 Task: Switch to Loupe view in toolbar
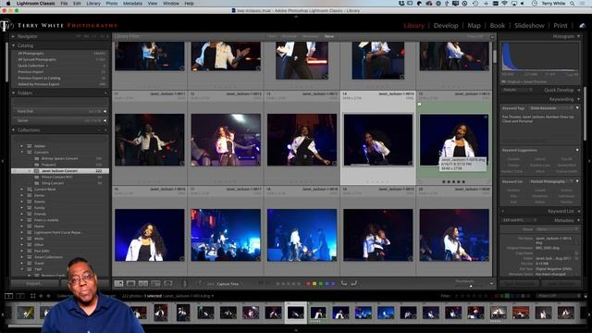[x=131, y=284]
